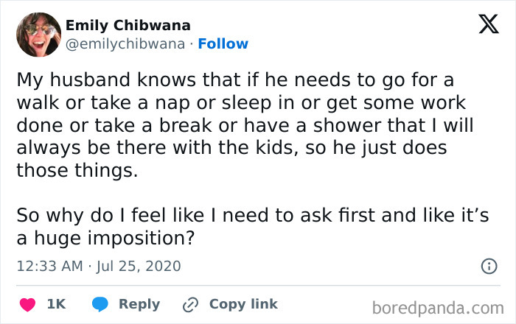Open the @emilychibwana handle link

pyautogui.click(x=125, y=44)
